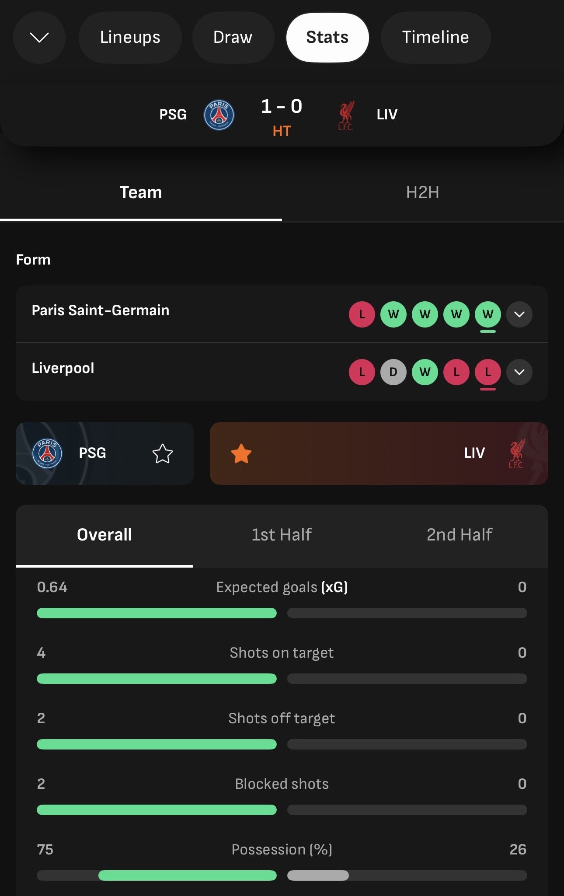
Task: Expand the Liverpool form details
Action: pos(519,372)
